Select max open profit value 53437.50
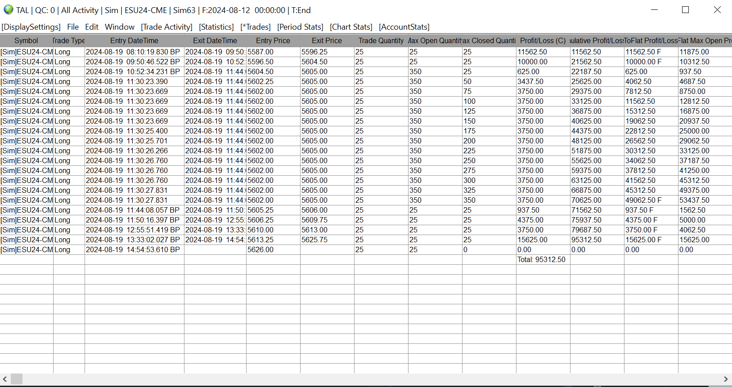Screen dimensions: 732x387 (x=705, y=200)
